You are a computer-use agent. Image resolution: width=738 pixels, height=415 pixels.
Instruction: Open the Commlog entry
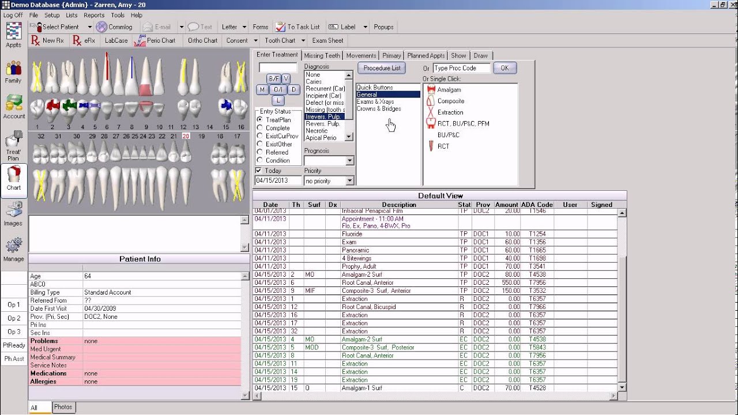click(115, 27)
